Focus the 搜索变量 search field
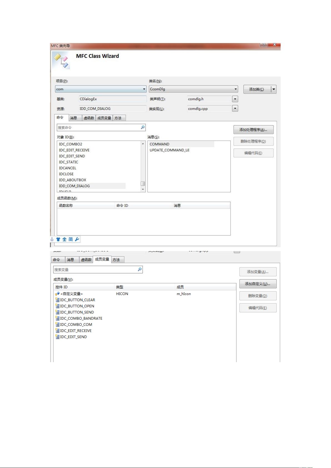Screen dimensions: 331x468 98,269
